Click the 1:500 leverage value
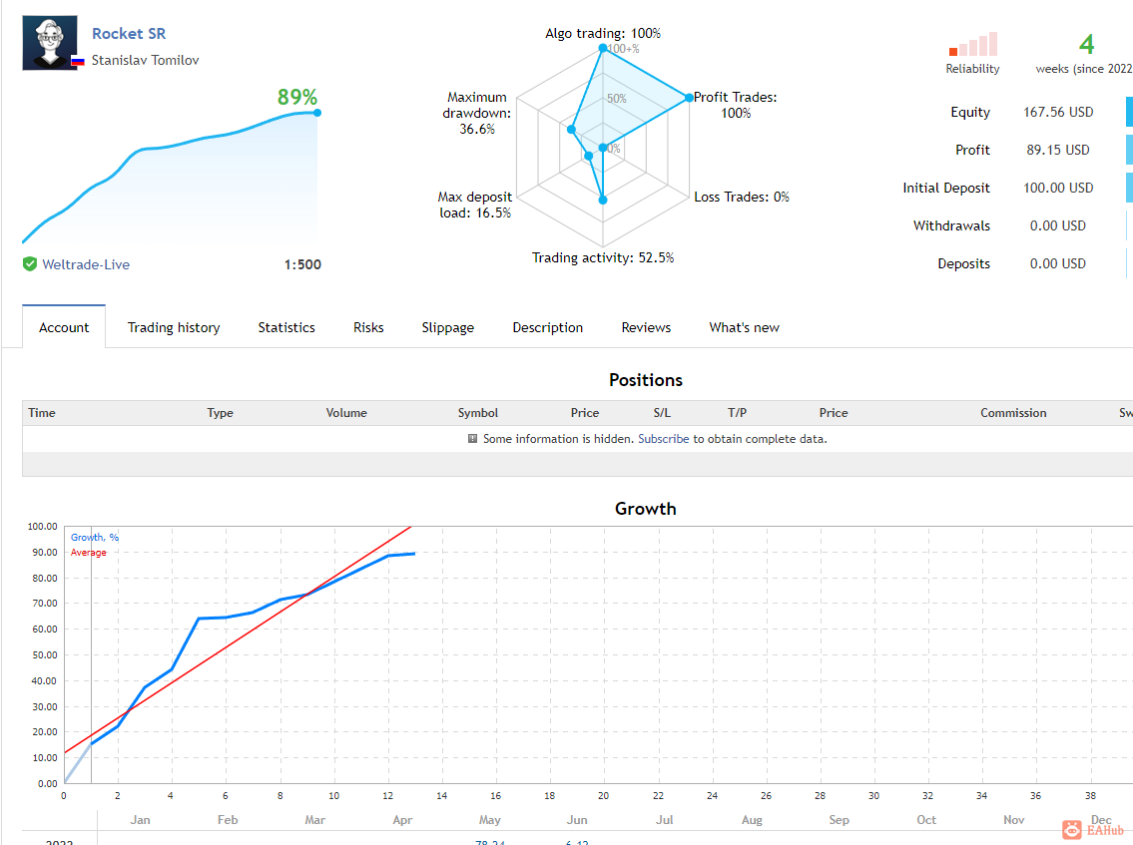The height and width of the screenshot is (845, 1133). click(x=302, y=264)
